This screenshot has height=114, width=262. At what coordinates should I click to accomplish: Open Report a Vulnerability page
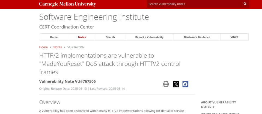149,37
